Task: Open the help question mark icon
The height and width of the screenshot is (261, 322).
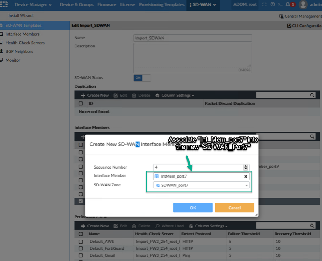Action: point(273,4)
